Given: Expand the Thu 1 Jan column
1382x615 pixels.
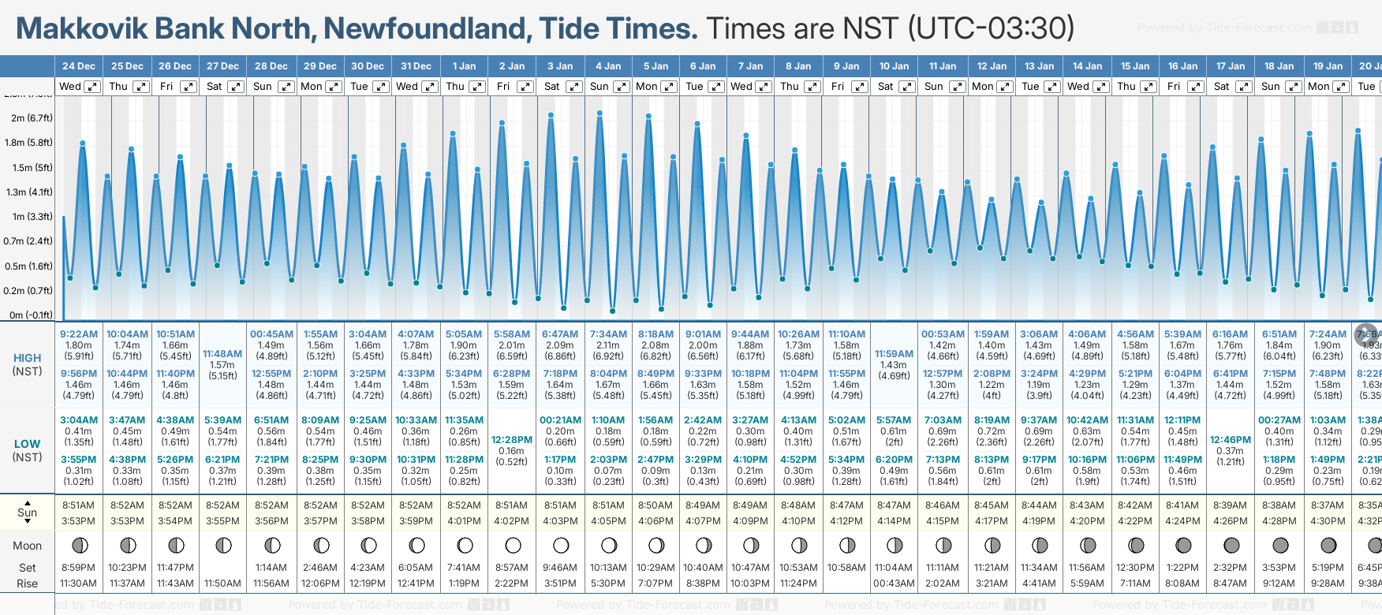Looking at the screenshot, I should 477,87.
